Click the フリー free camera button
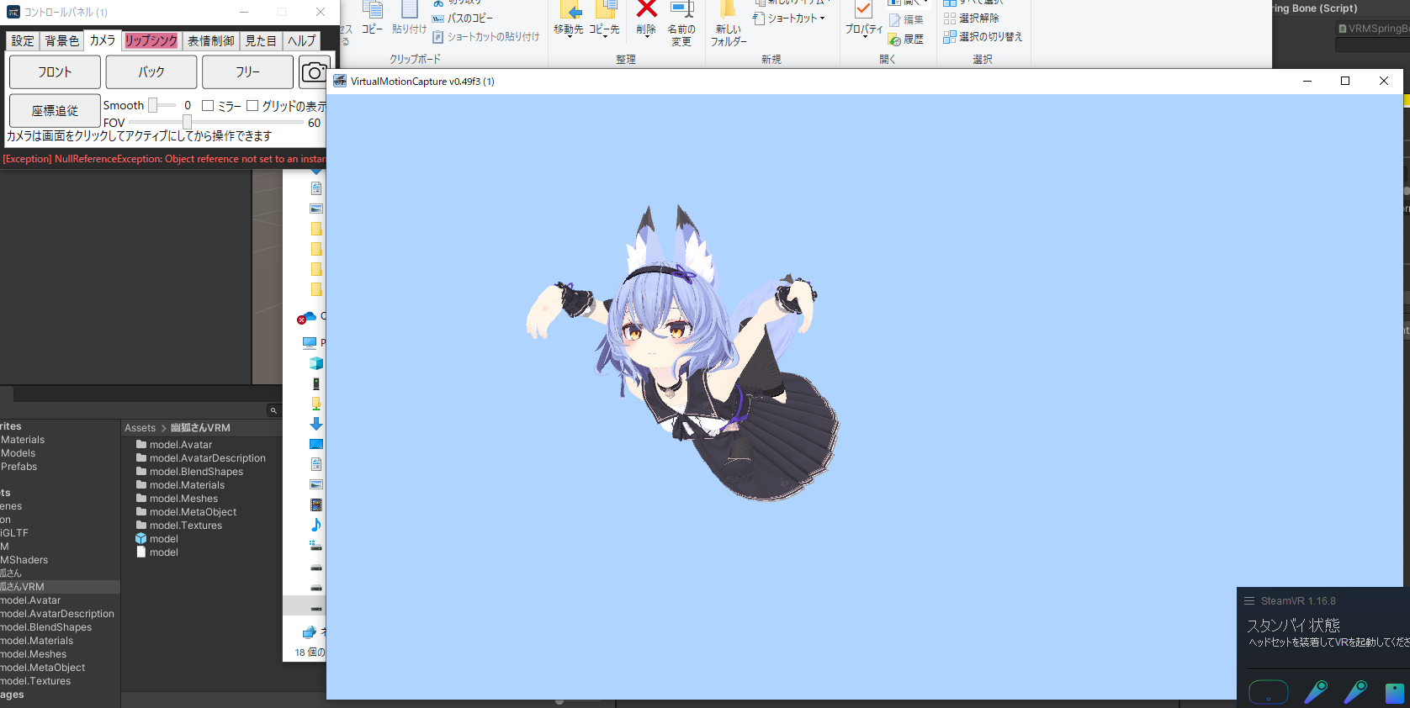This screenshot has height=708, width=1410. (x=248, y=72)
